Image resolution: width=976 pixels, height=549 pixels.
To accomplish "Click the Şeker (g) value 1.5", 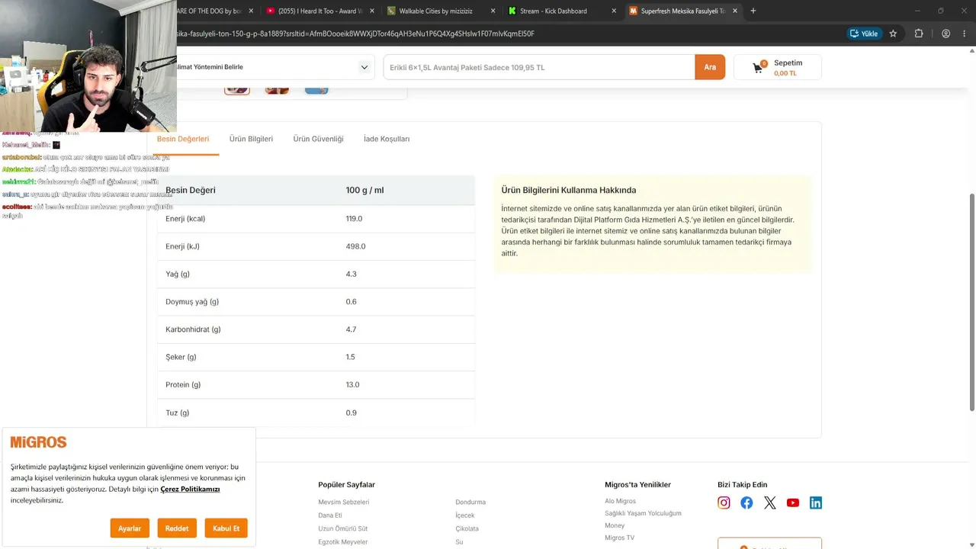I will pyautogui.click(x=351, y=357).
